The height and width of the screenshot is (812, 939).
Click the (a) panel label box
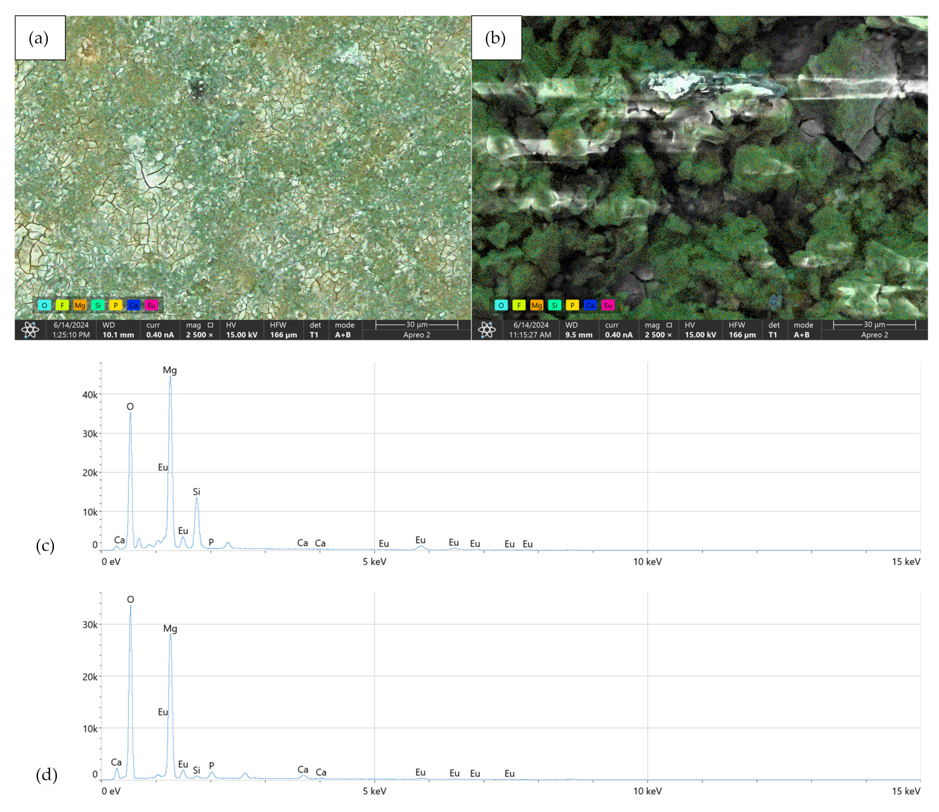tap(40, 38)
